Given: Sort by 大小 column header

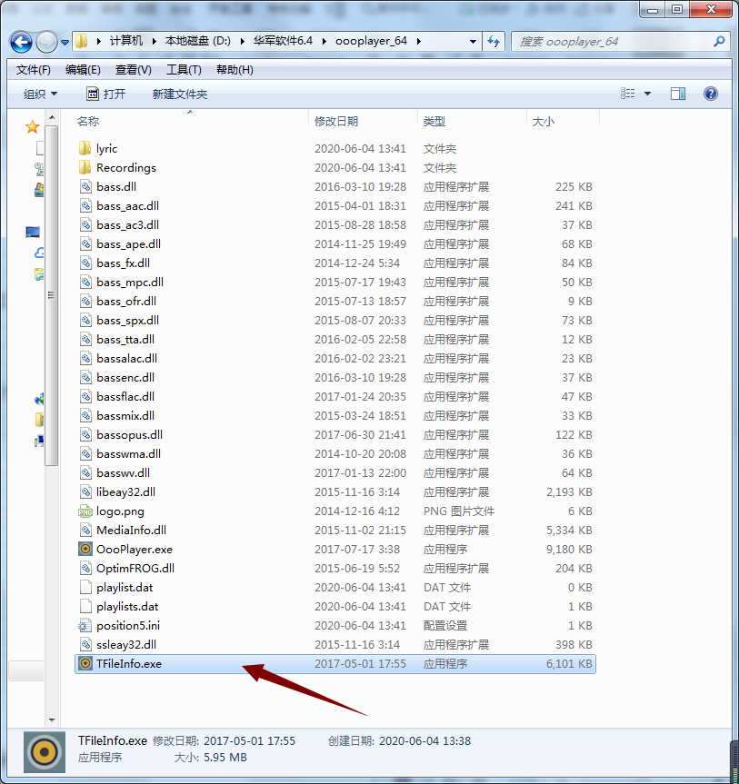Looking at the screenshot, I should click(544, 121).
